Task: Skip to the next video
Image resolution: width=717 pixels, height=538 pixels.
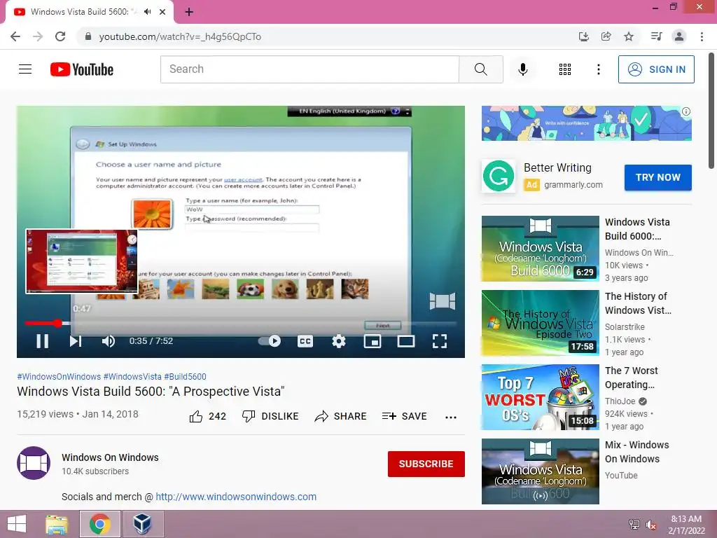Action: (x=76, y=341)
